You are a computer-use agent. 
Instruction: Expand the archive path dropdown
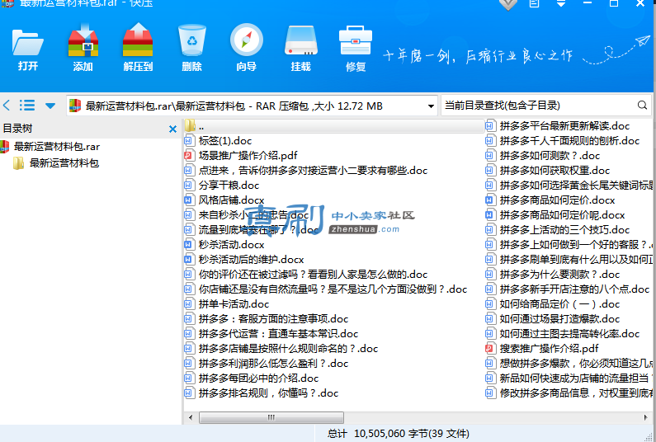(x=431, y=106)
